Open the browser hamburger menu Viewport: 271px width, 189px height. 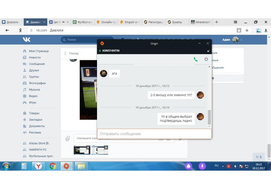pyautogui.click(x=235, y=22)
